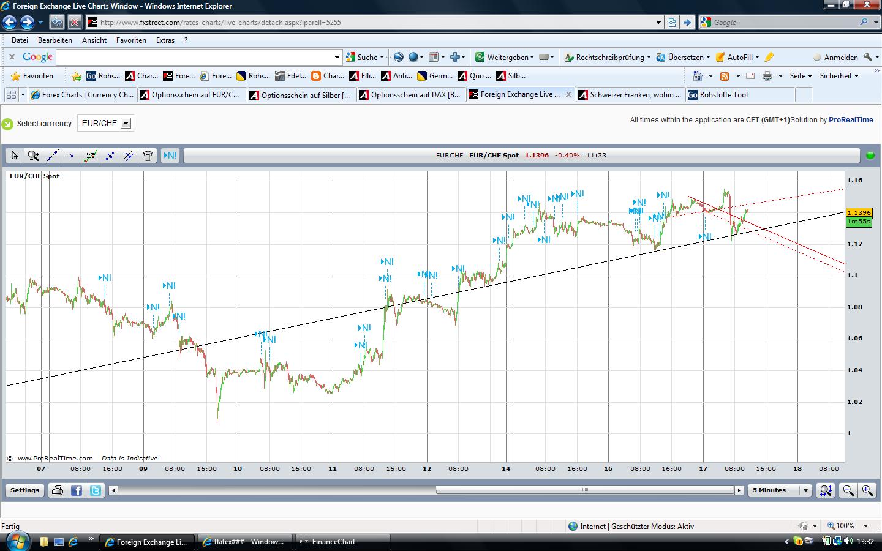Open the Weitergeben dropdown
This screenshot has height=551, width=882.
504,57
